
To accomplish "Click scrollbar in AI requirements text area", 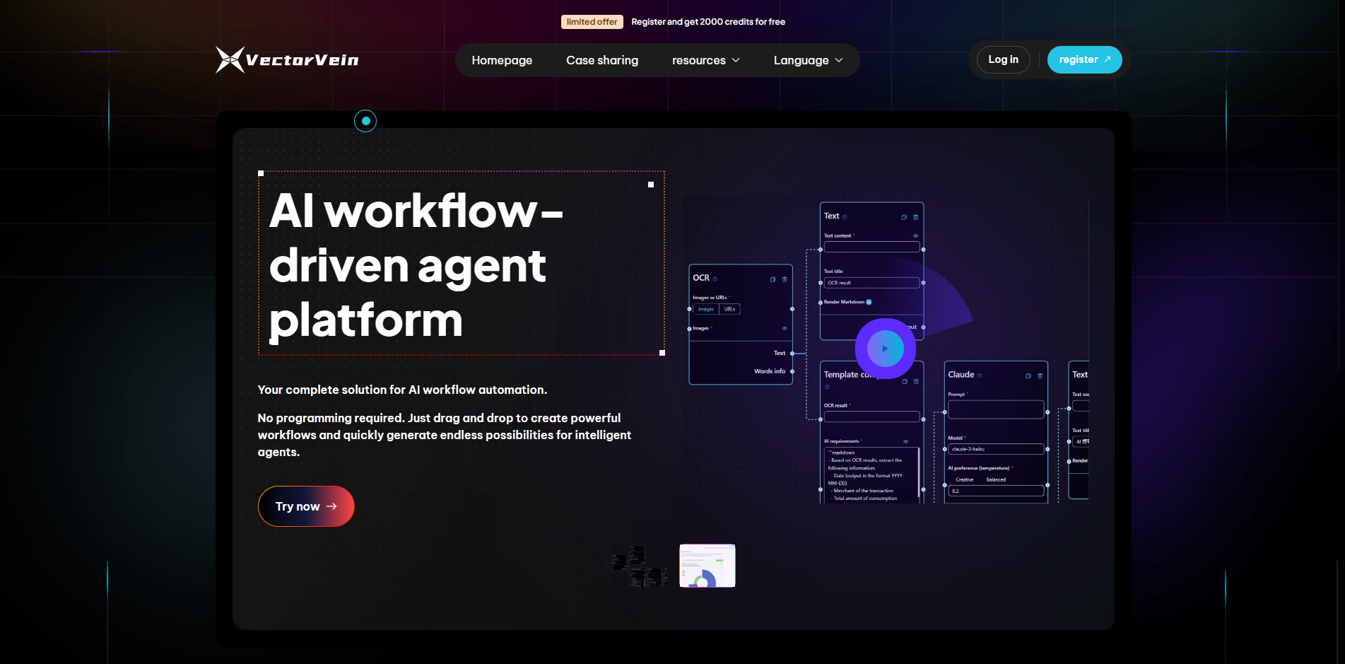I will coord(919,474).
